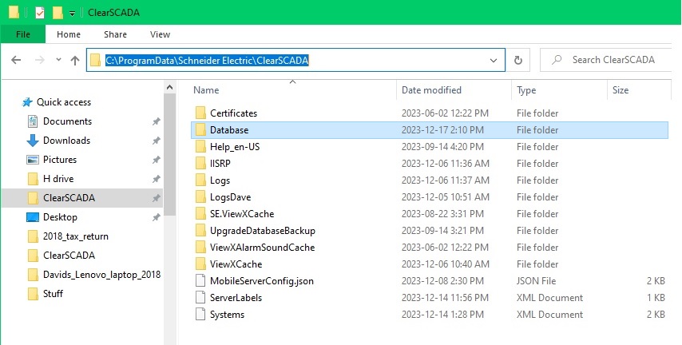The width and height of the screenshot is (682, 345).
Task: Open Documents in Quick access
Action: 67,121
